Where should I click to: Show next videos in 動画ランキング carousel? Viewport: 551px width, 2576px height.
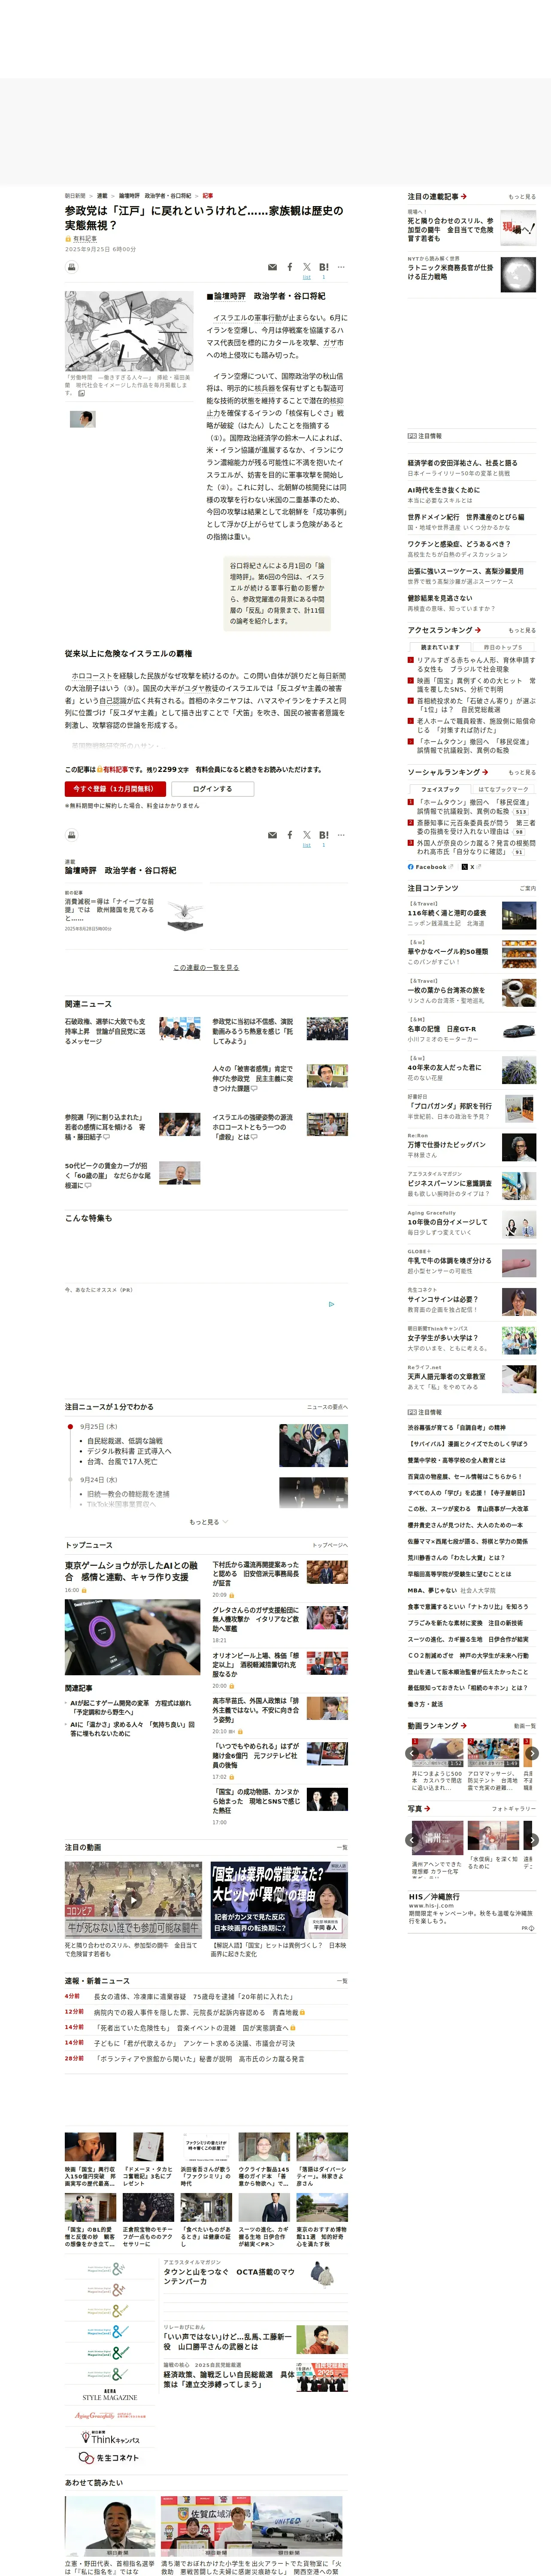point(532,1753)
